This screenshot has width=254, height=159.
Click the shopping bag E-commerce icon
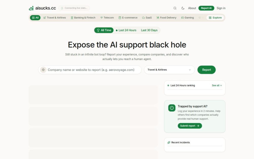[120, 18]
